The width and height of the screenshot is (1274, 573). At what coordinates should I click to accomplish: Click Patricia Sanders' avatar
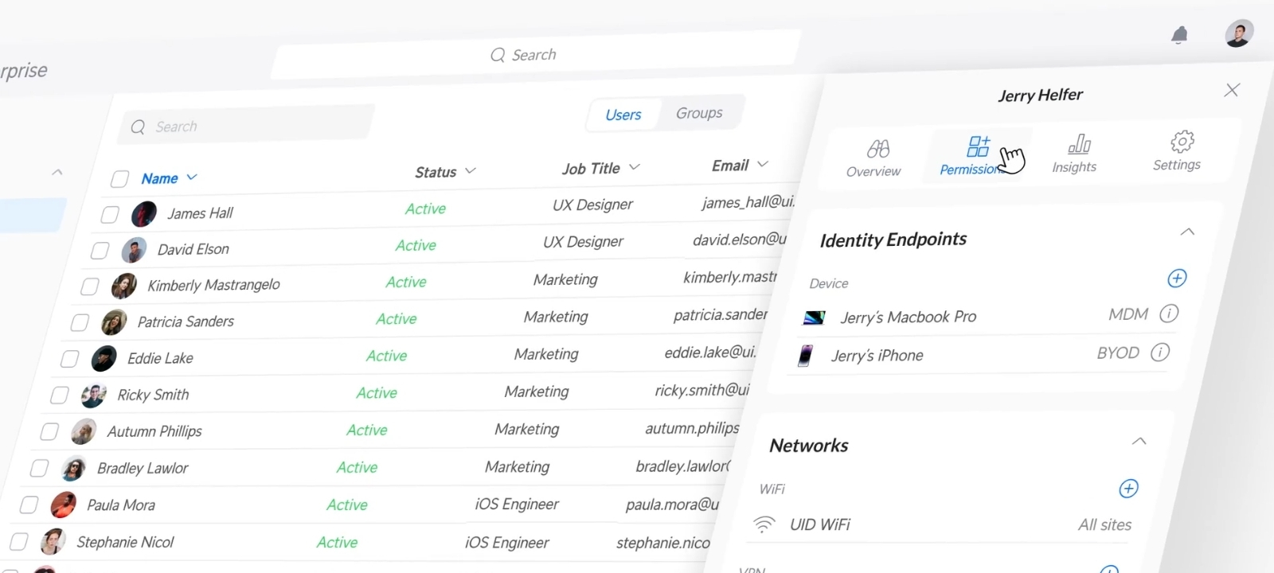114,322
